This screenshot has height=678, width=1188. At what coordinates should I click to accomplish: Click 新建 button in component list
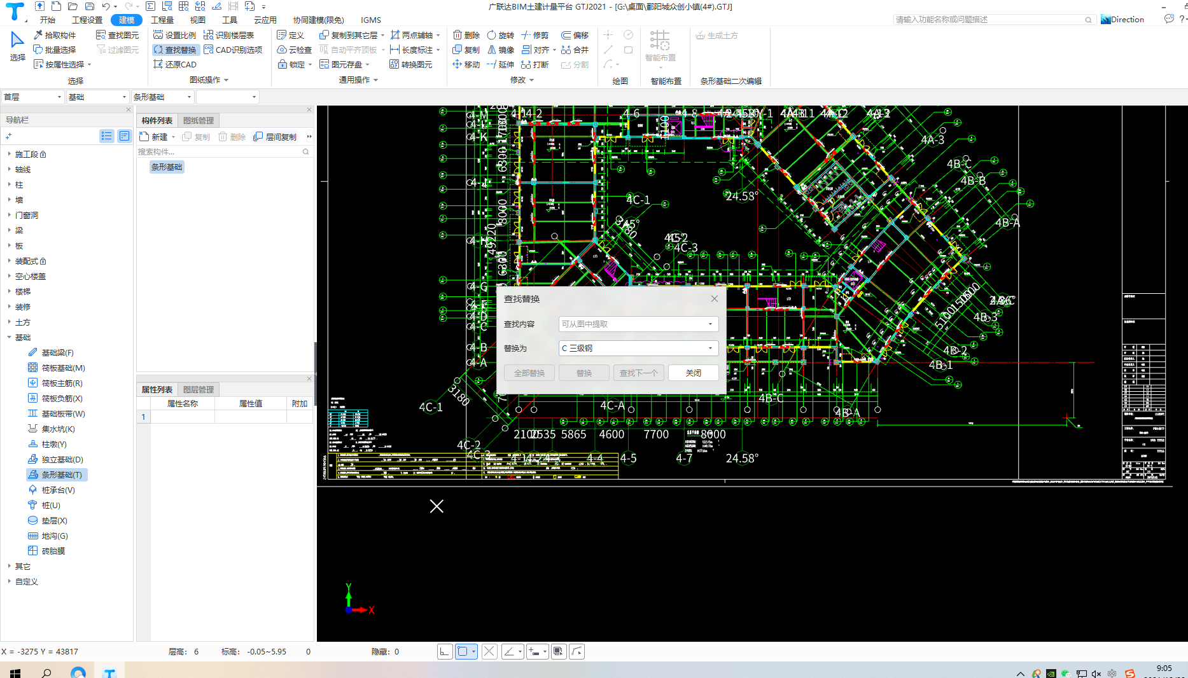click(155, 137)
